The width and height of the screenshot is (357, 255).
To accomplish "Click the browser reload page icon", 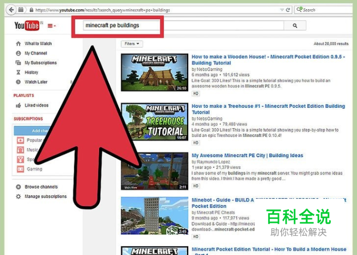I will (x=288, y=10).
